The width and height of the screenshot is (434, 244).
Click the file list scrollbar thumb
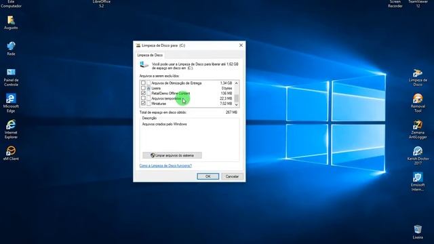coord(237,98)
